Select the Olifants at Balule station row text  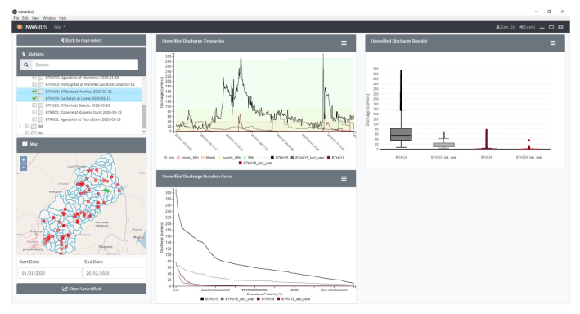[78, 105]
